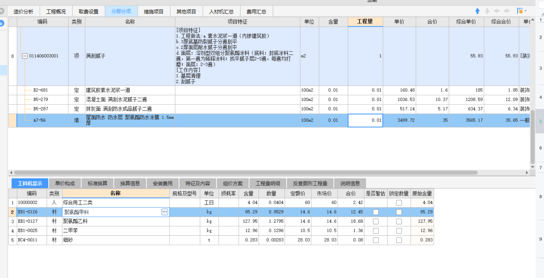Image resolution: width=544 pixels, height=278 pixels.
Task: Open the 说明信息 panel tab
Action: coord(350,183)
